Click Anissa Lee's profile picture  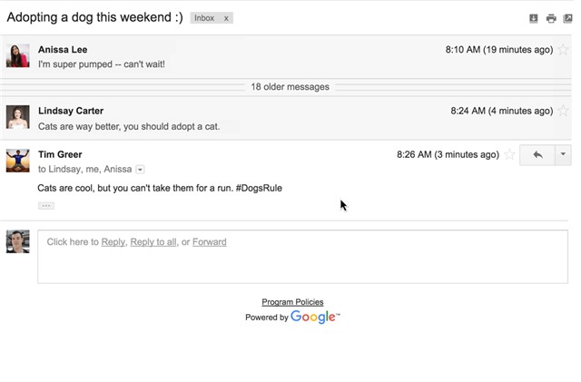click(x=17, y=56)
